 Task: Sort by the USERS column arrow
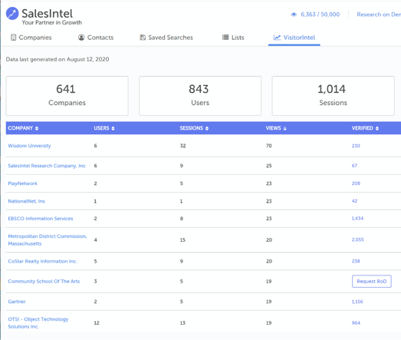tap(113, 128)
